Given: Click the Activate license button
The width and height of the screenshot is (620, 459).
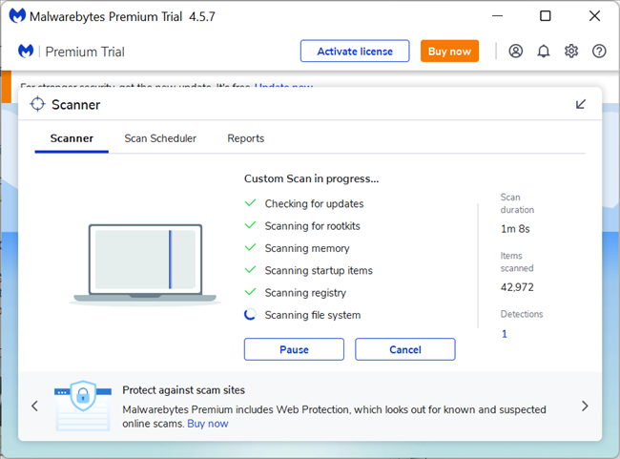Looking at the screenshot, I should coord(355,51).
